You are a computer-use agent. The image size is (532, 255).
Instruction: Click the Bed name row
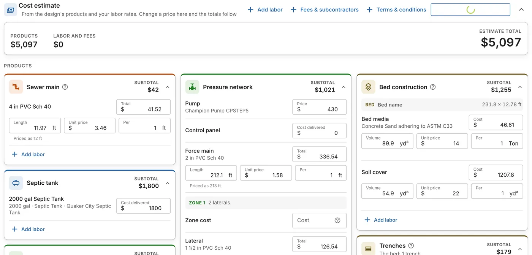tap(442, 105)
